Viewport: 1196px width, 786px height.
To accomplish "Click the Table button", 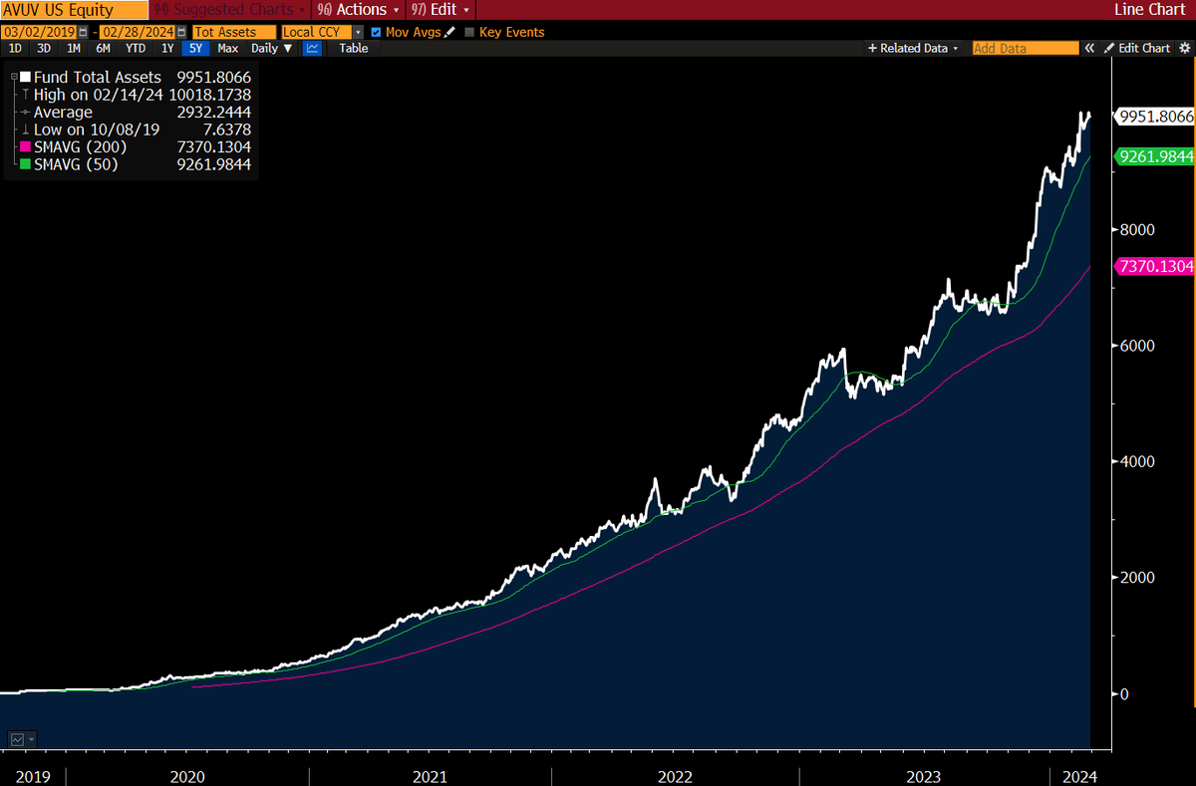I will [x=352, y=48].
